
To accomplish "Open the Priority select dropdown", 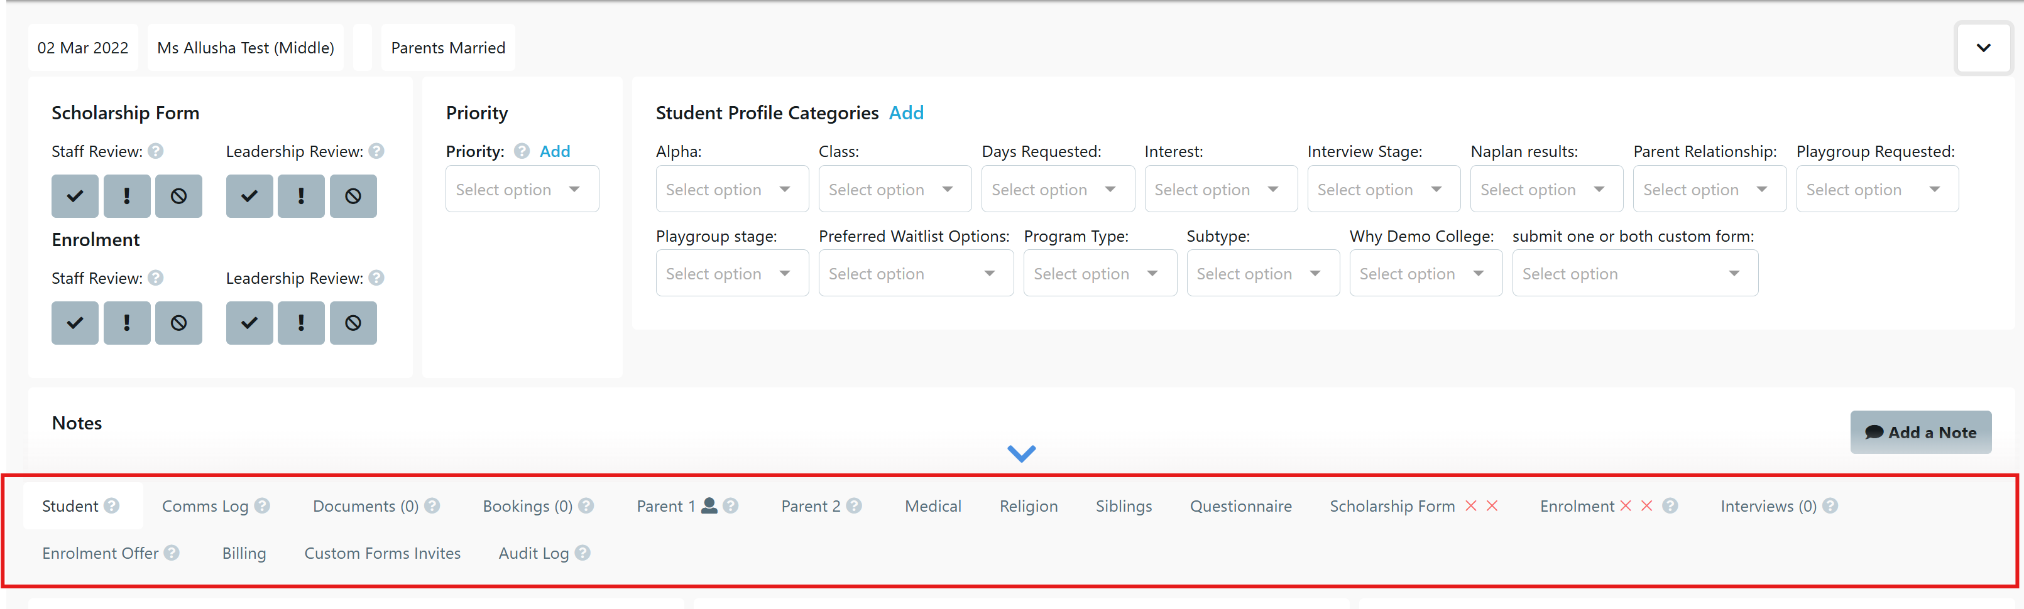I will click(522, 189).
